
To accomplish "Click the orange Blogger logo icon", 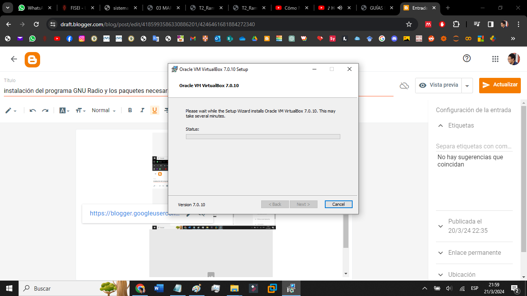I will [x=32, y=60].
